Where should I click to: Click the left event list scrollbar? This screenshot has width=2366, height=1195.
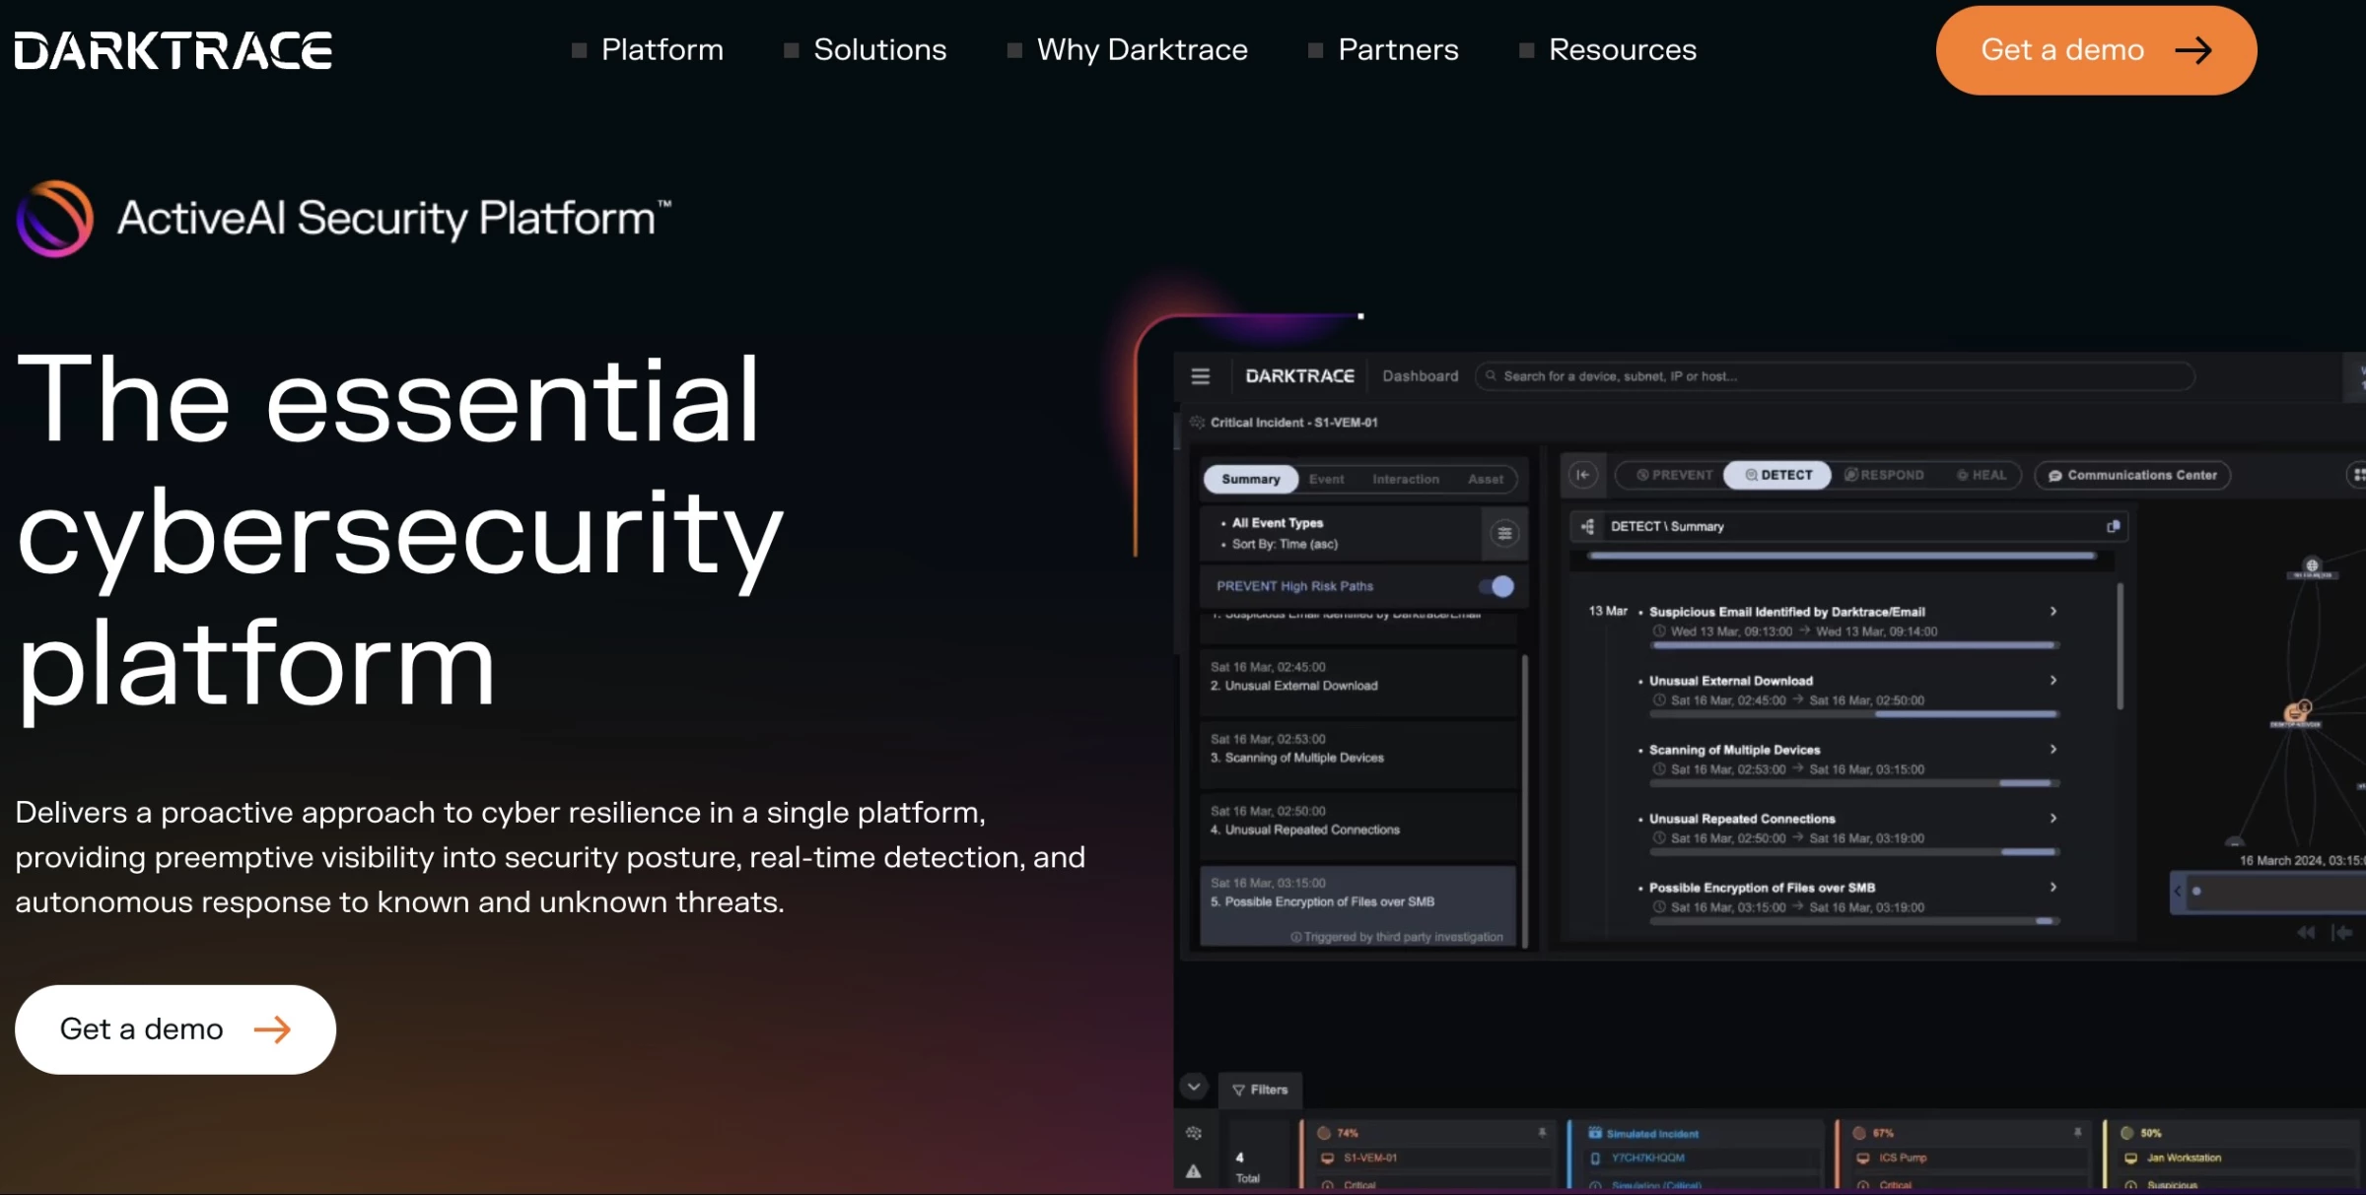click(1525, 800)
